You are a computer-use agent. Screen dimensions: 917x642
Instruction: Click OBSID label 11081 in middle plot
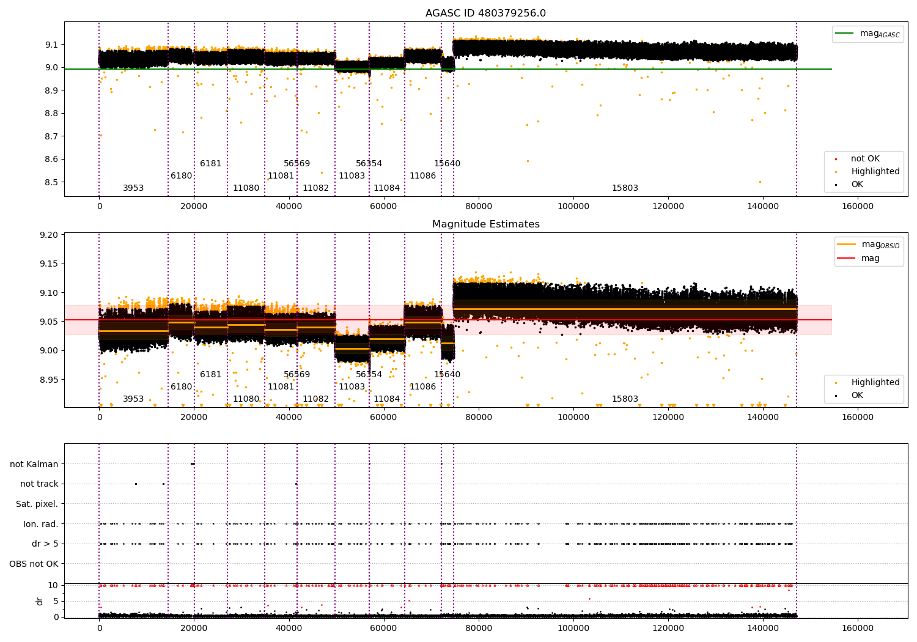[x=281, y=387]
